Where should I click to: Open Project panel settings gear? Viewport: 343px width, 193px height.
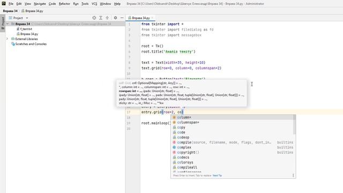tap(115, 18)
